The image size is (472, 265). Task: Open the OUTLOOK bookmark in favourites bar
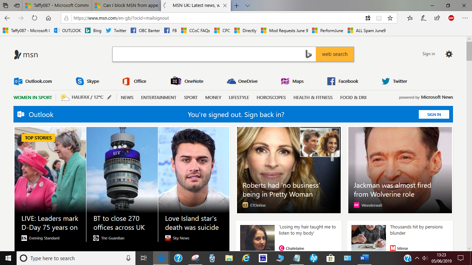[x=67, y=30]
